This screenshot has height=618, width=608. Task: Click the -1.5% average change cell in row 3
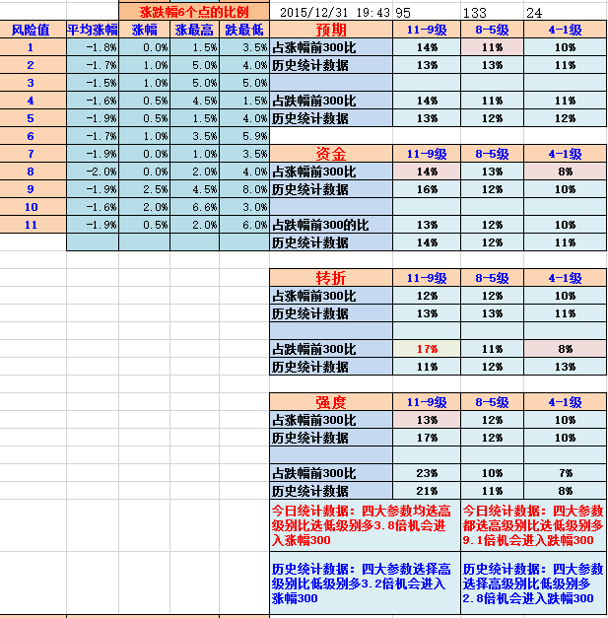point(93,83)
